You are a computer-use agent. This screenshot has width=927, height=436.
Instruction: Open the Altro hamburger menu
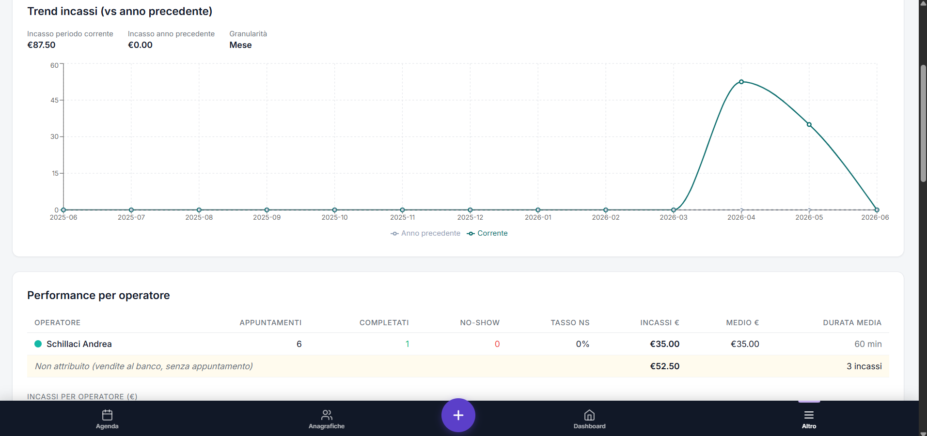(x=809, y=415)
